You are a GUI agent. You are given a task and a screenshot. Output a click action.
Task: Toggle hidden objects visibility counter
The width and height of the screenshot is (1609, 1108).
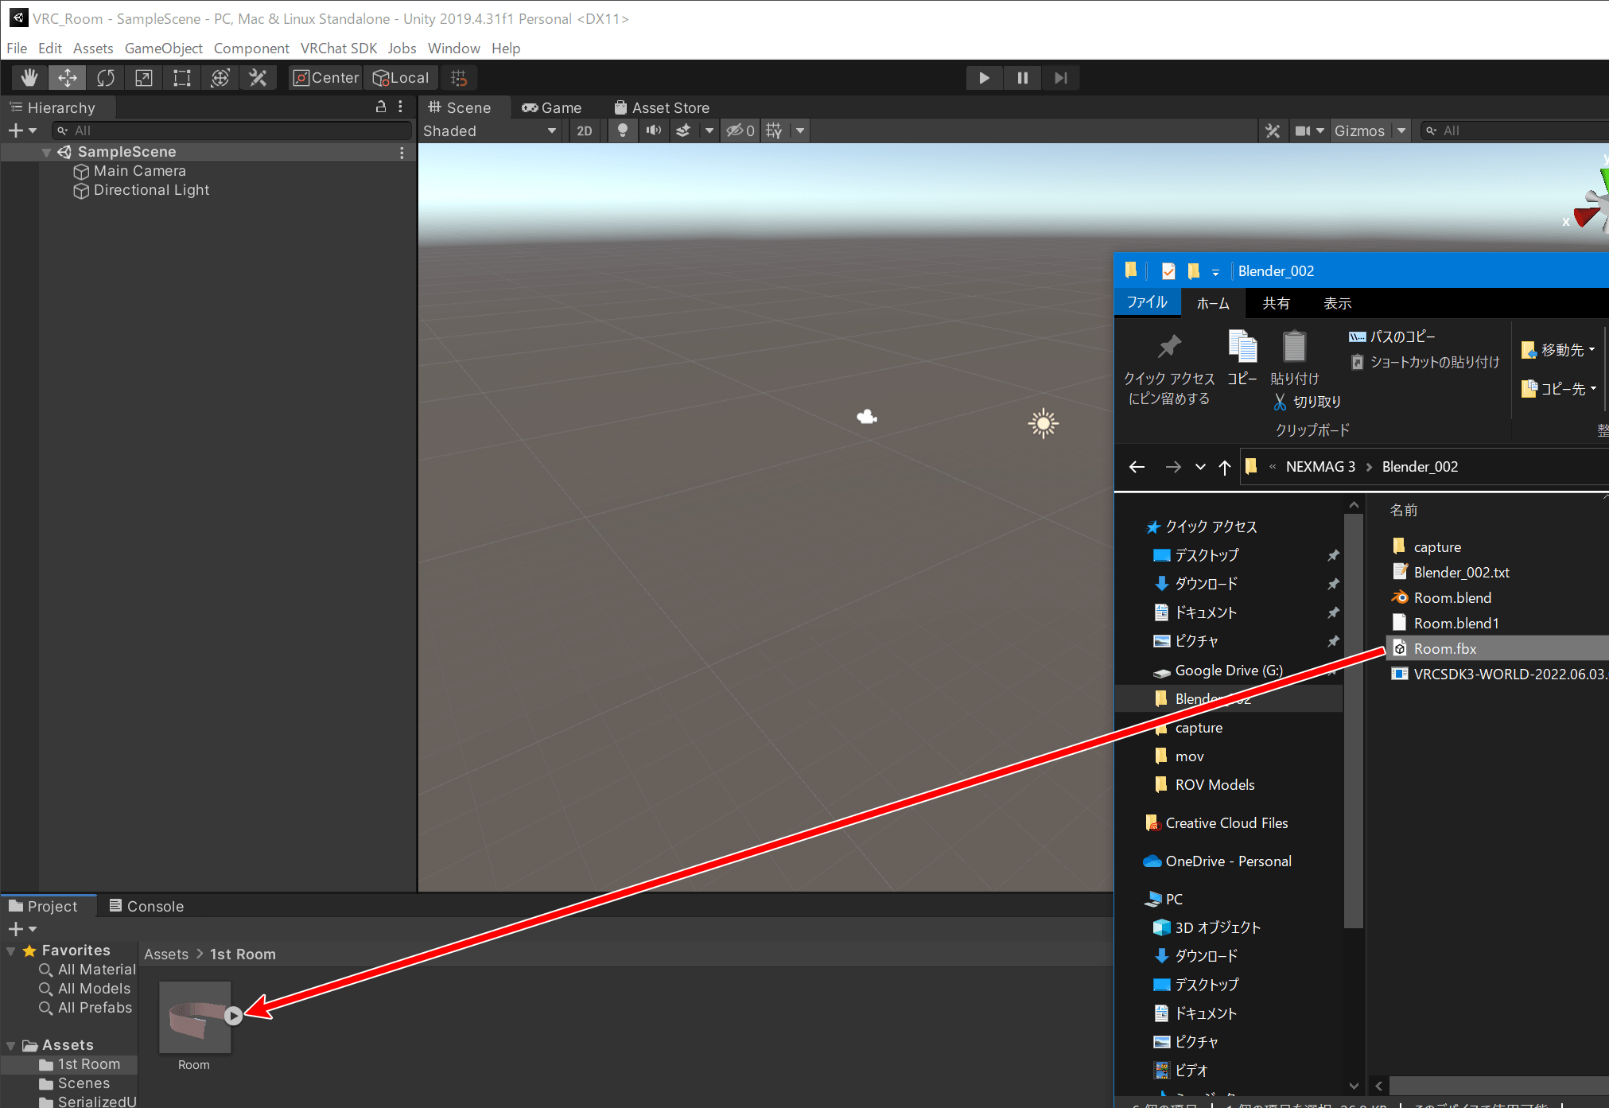740,130
